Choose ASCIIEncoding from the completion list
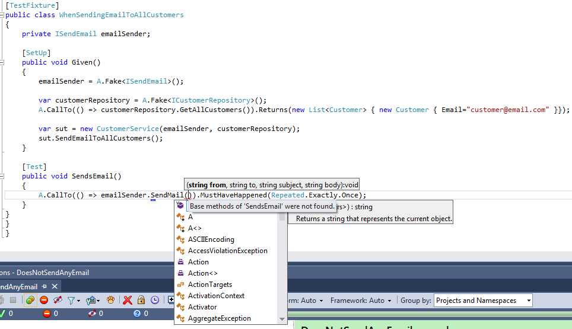The width and height of the screenshot is (572, 329). point(211,239)
